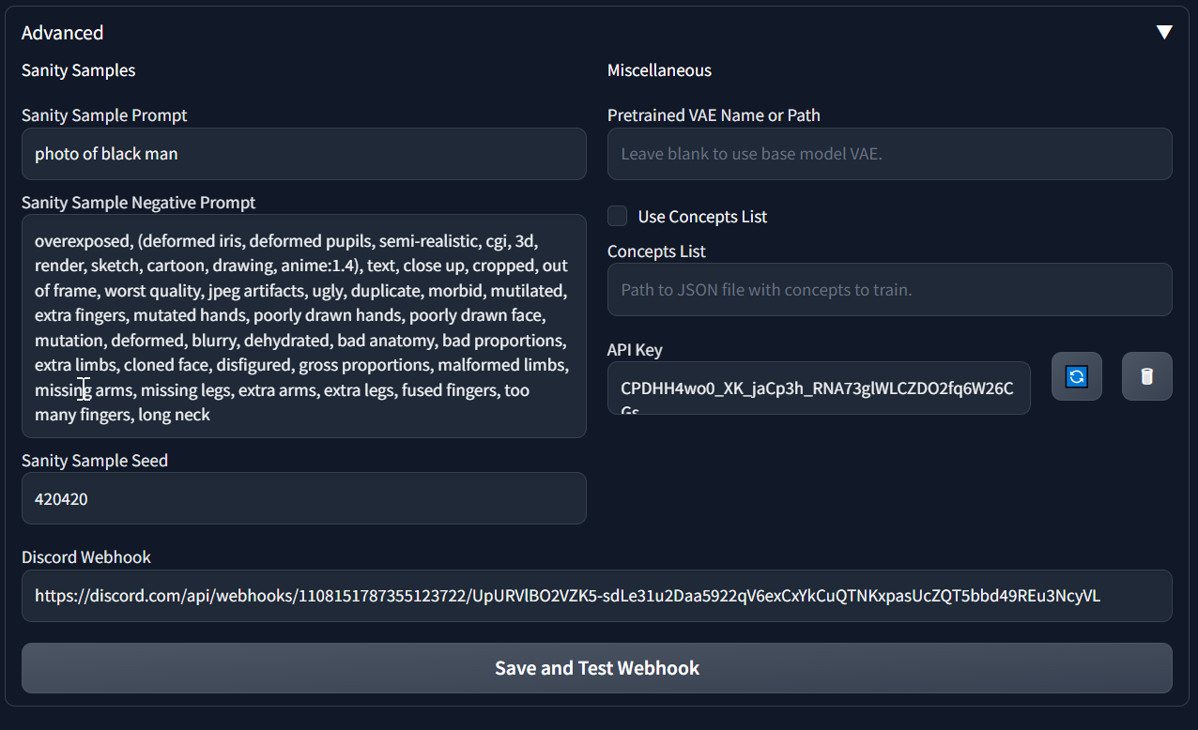Click Save and Test Webhook

pyautogui.click(x=597, y=667)
